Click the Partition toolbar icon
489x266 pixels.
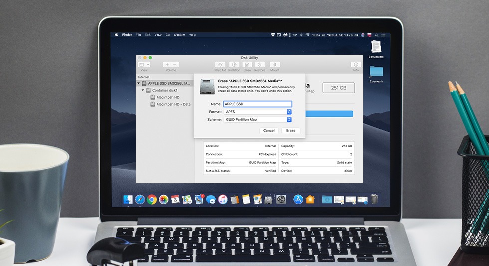[x=234, y=64]
